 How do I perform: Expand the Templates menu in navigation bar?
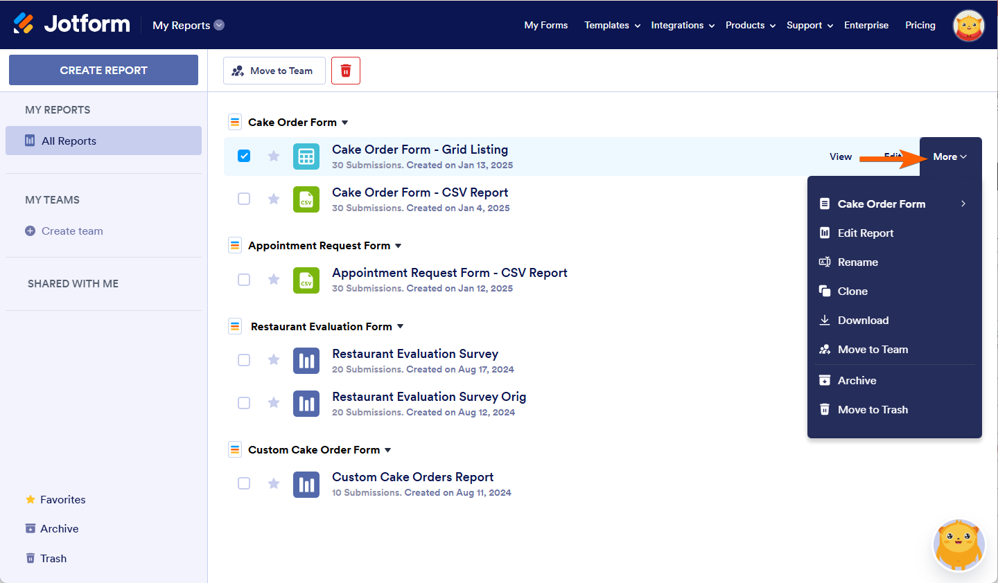(x=612, y=25)
